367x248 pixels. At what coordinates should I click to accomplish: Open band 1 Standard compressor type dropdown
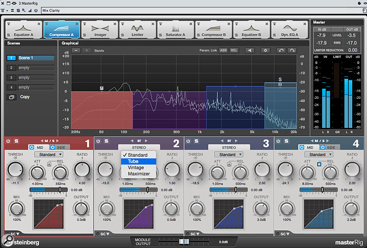[49, 154]
